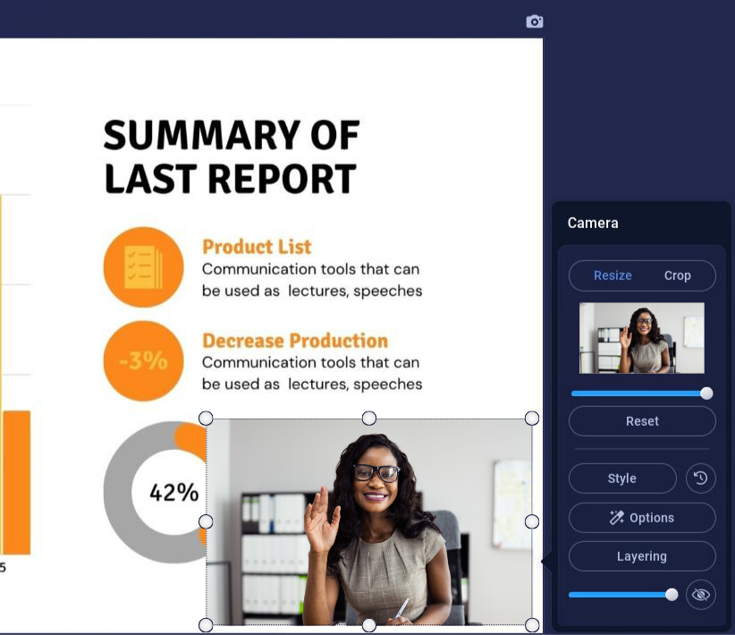The width and height of the screenshot is (735, 635).
Task: Open the Style settings
Action: (x=622, y=478)
